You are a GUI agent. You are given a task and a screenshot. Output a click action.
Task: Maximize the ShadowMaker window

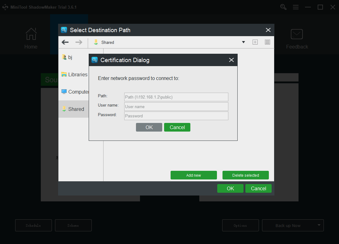coord(320,7)
